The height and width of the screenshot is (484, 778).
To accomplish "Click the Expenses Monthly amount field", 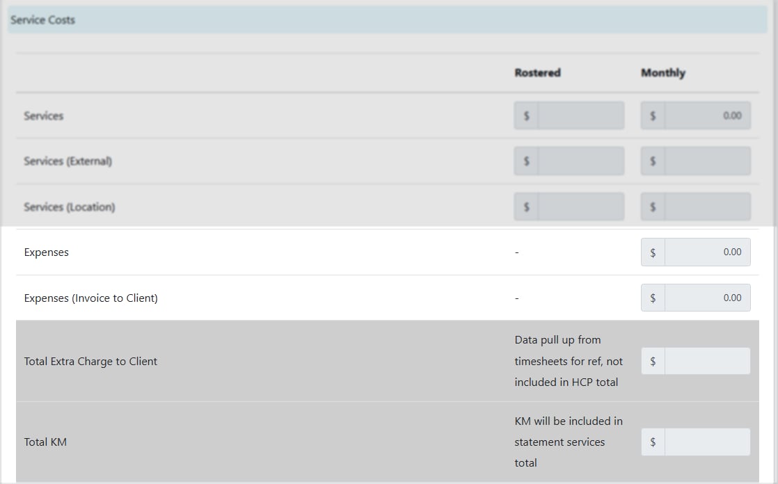I will pos(708,252).
